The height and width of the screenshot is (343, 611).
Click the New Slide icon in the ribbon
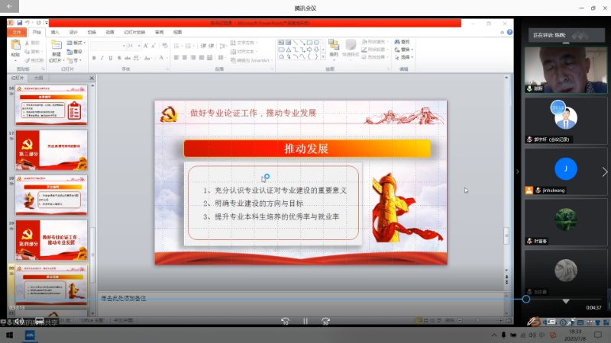(x=56, y=49)
